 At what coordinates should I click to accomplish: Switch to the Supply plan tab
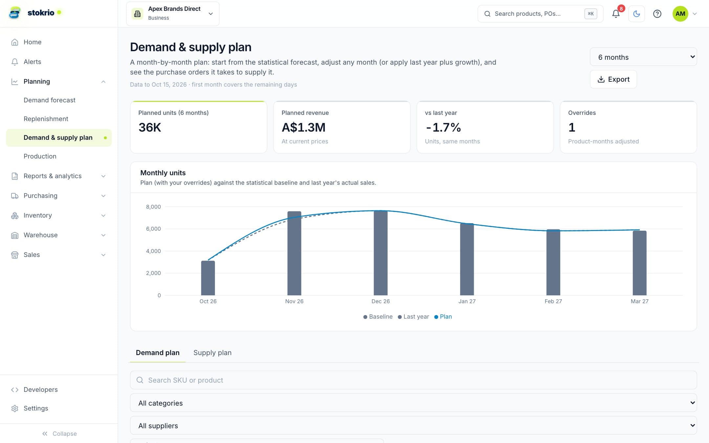click(212, 353)
